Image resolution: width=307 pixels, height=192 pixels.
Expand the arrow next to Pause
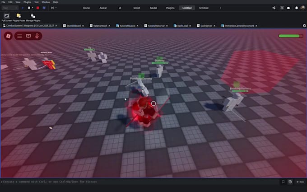(x=33, y=8)
